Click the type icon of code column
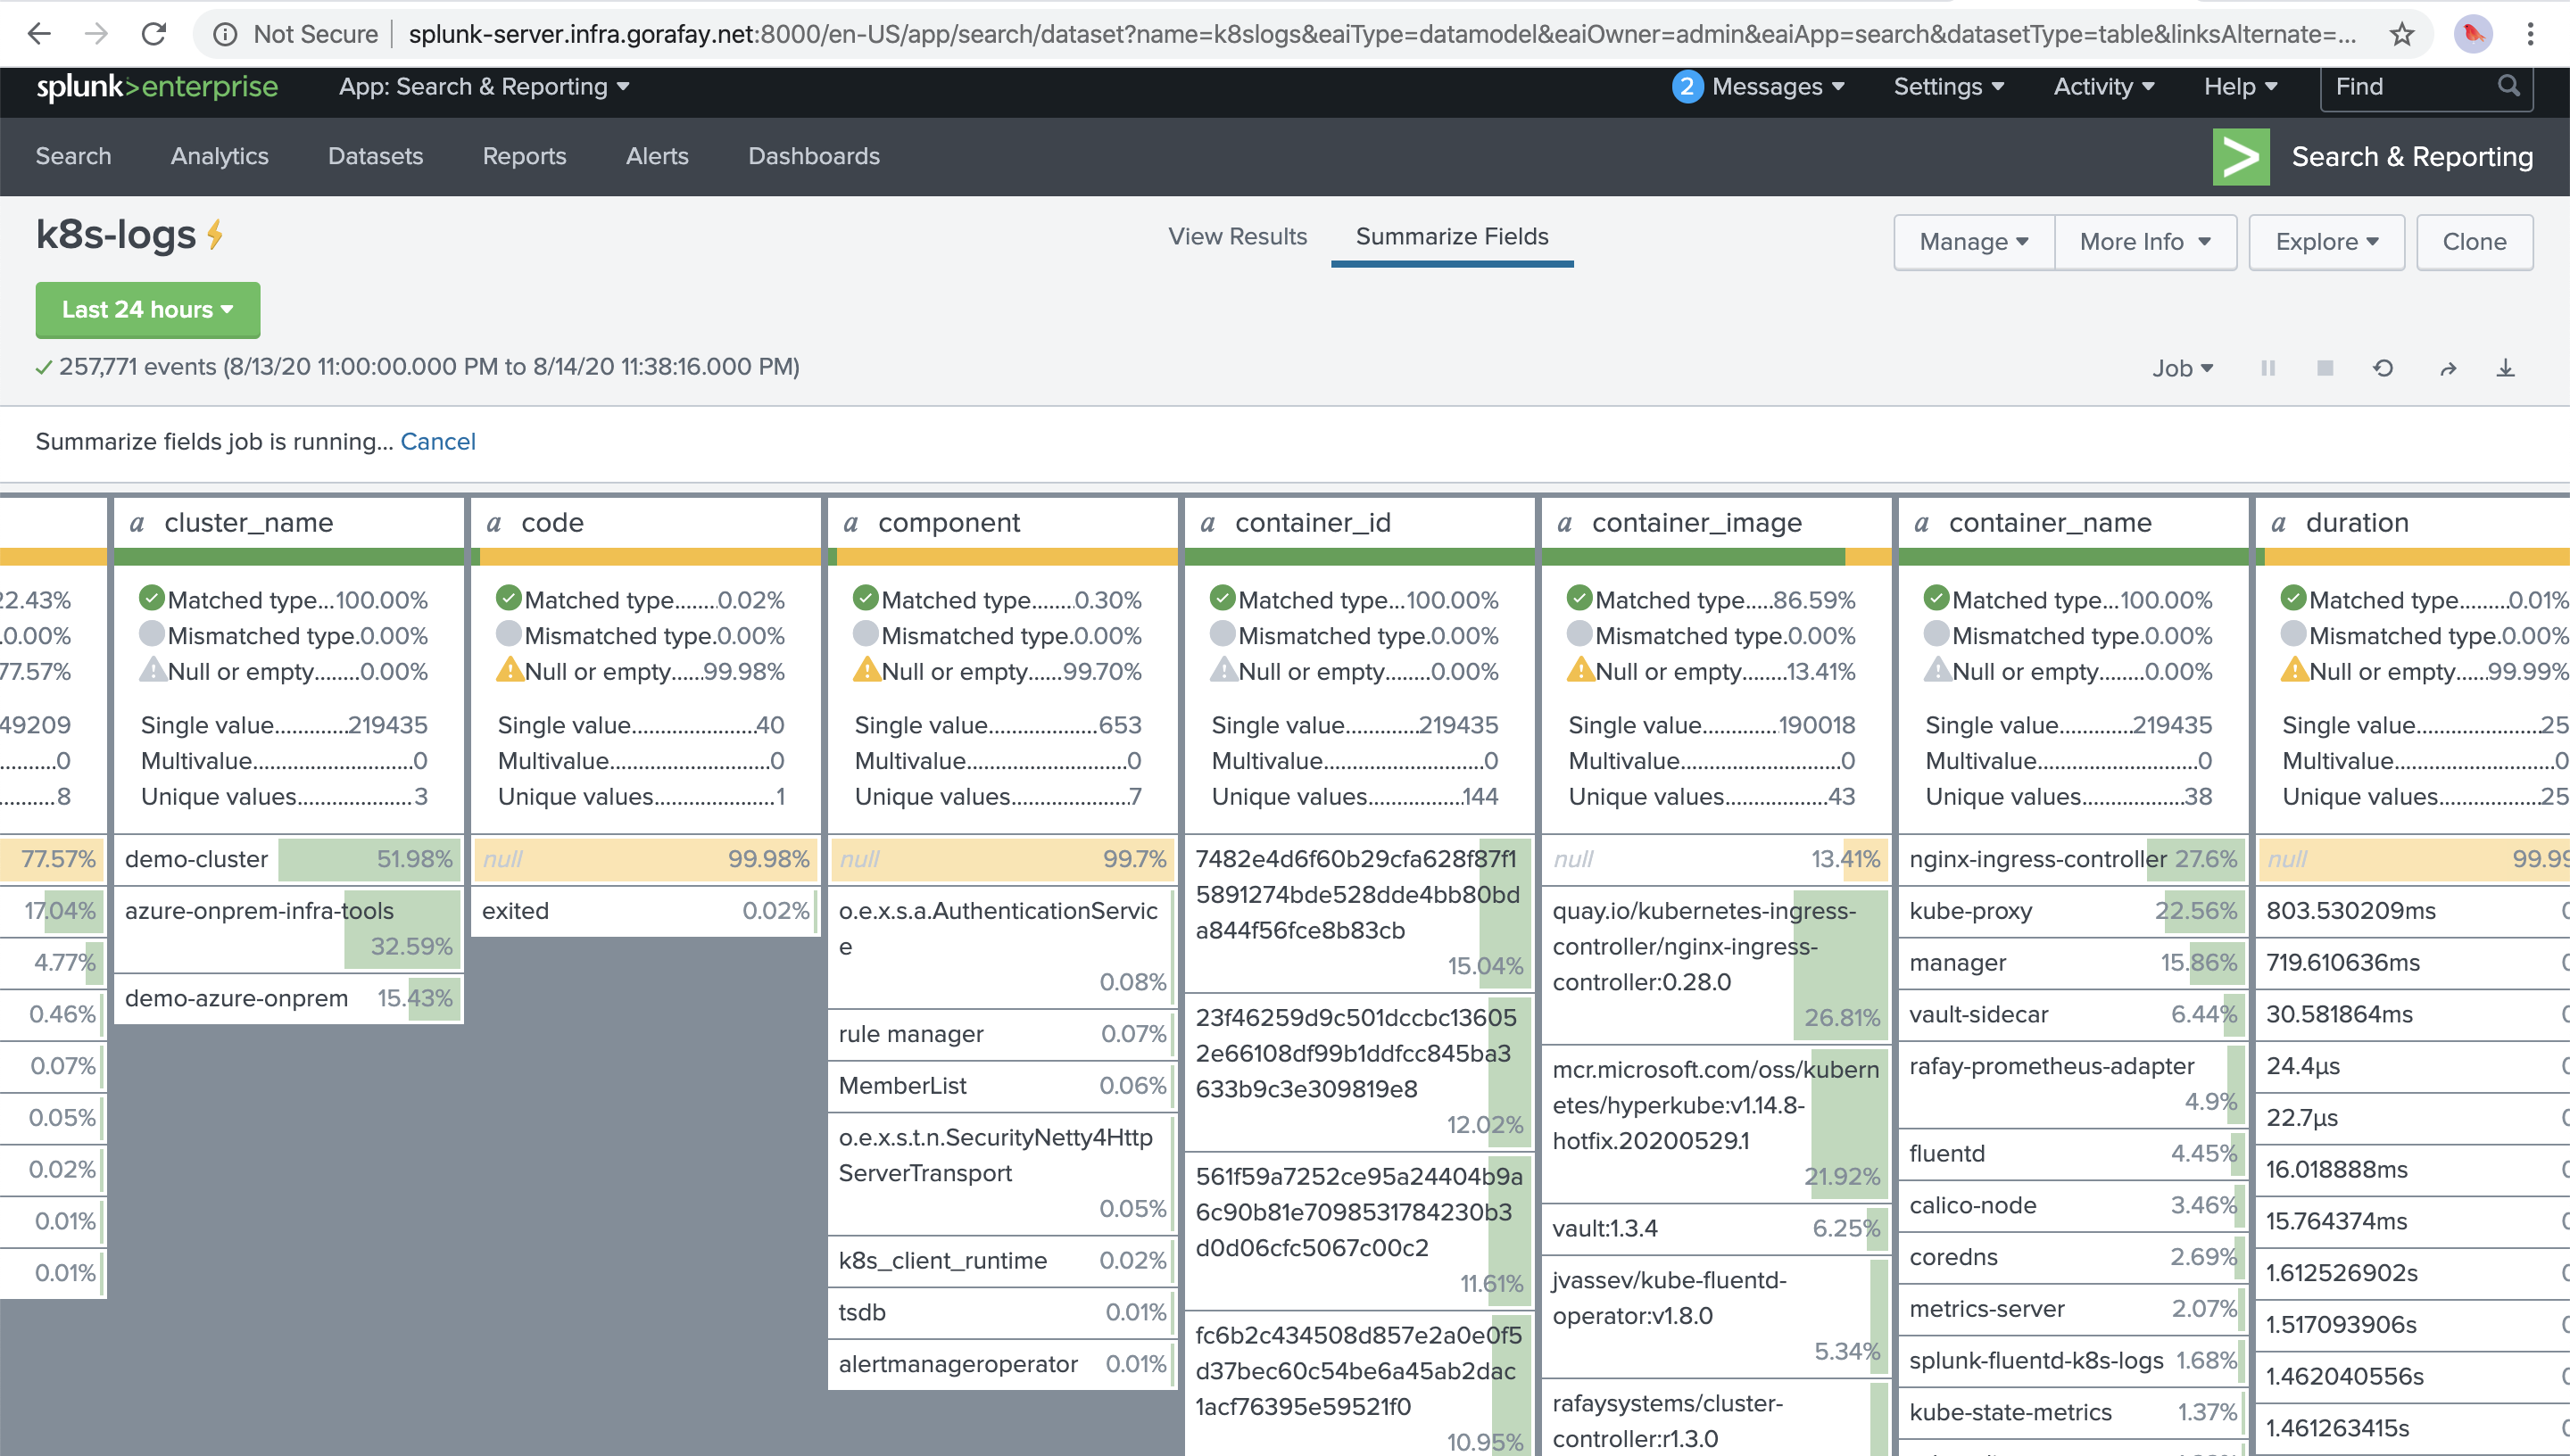Screen dimensions: 2570x1456 493,523
